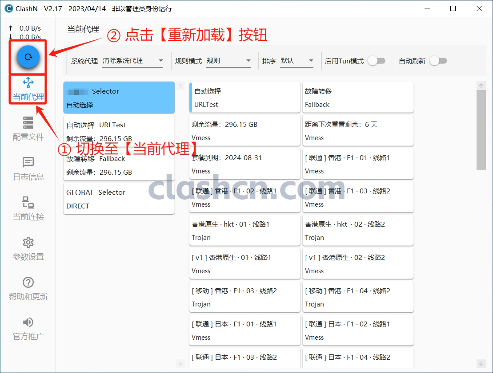This screenshot has height=373, width=493.
Task: Click the node list scroll-up arrow
Action: pos(481,85)
